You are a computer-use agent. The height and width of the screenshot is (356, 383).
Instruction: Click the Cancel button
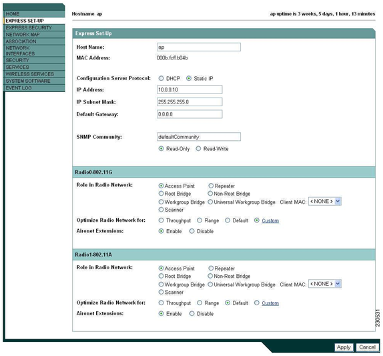tap(367, 347)
